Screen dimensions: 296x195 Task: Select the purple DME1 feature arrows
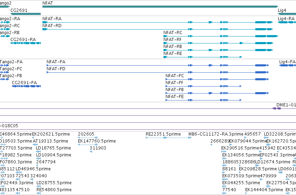click(x=277, y=108)
